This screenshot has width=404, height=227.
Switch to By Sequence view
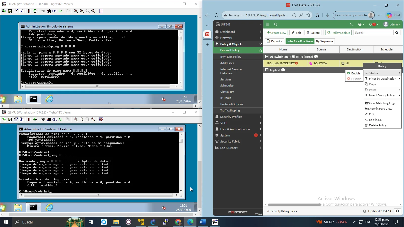tap(324, 41)
